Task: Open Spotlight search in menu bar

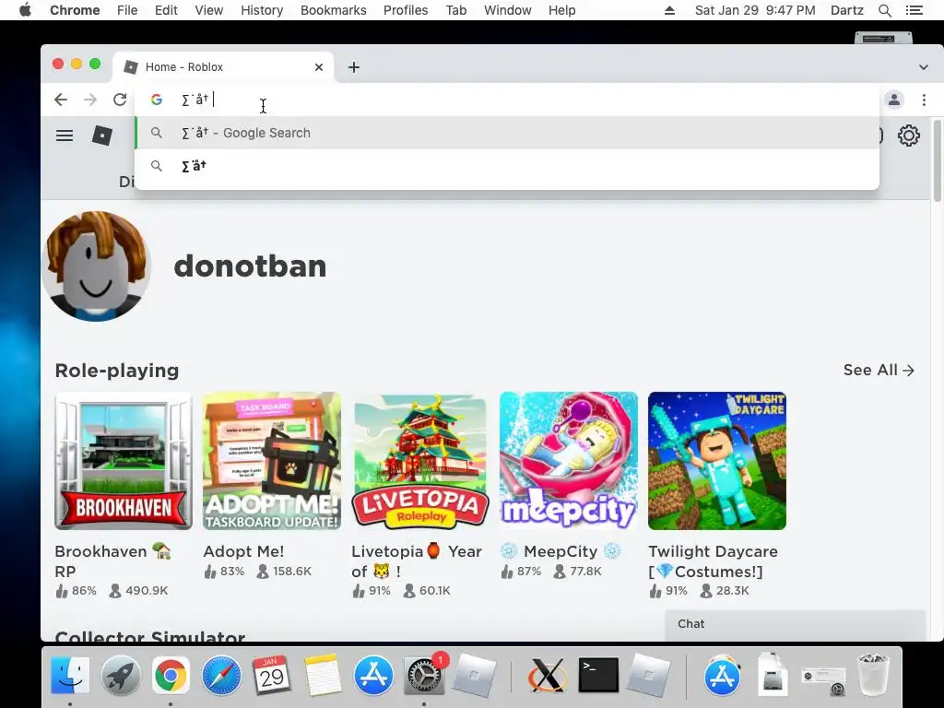Action: 884,10
